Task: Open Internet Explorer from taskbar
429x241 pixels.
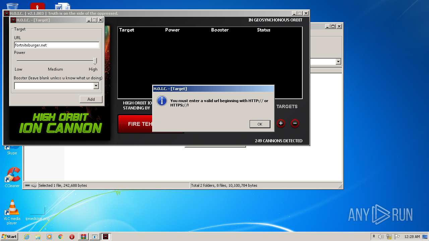Action: tap(26, 237)
